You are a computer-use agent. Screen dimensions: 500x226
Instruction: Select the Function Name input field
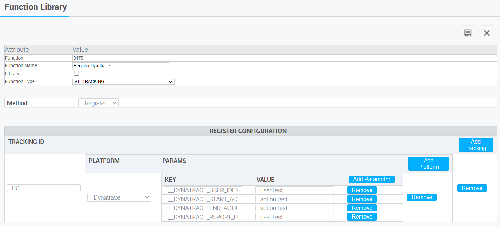click(x=121, y=65)
